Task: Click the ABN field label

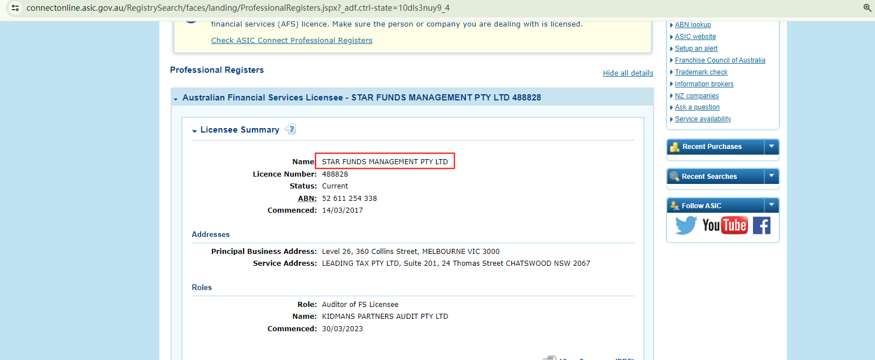Action: [307, 199]
